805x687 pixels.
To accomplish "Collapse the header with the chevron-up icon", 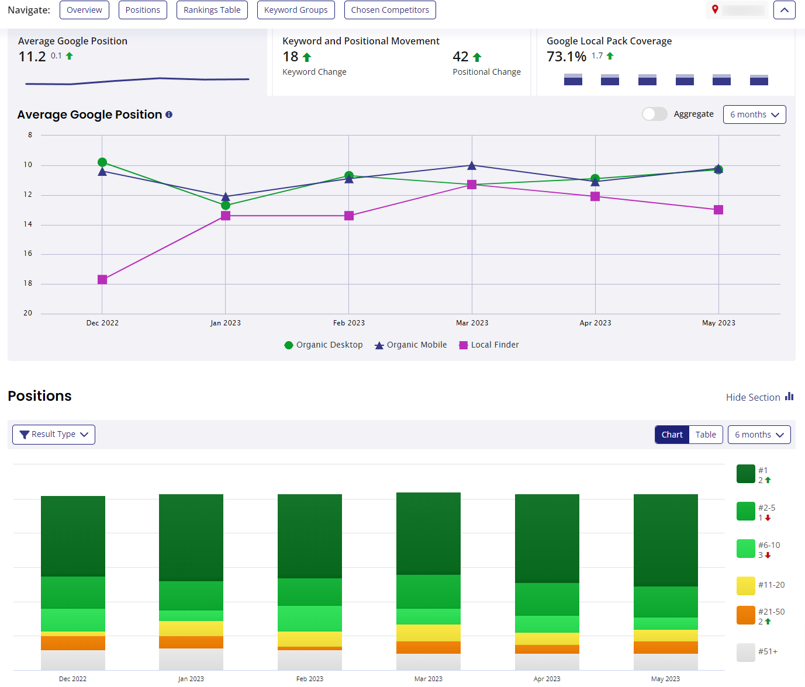I will tap(785, 9).
